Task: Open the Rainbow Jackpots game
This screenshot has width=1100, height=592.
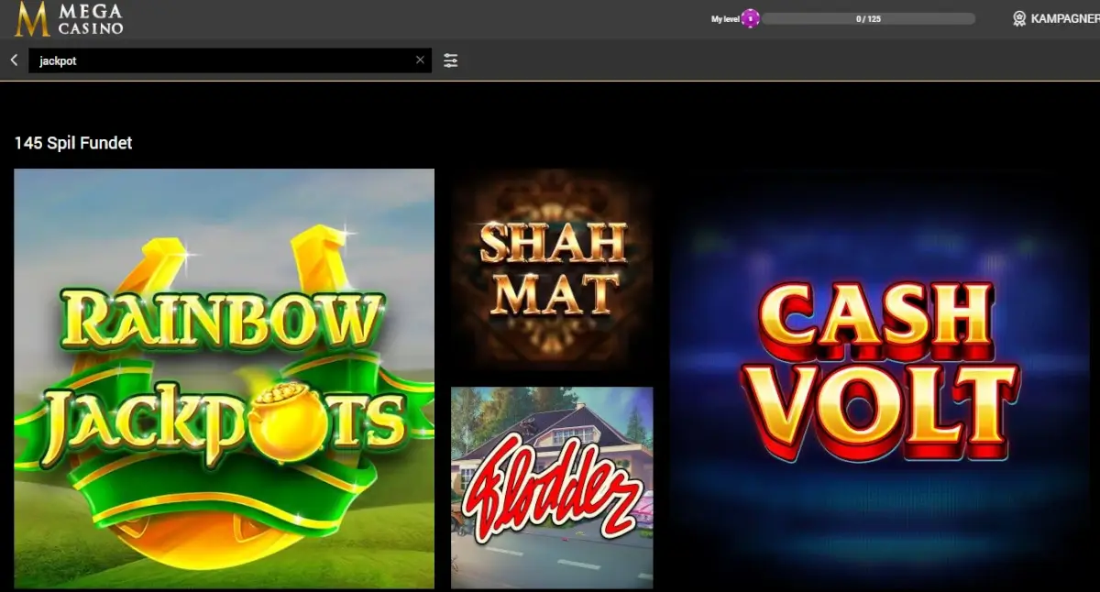Action: (224, 378)
